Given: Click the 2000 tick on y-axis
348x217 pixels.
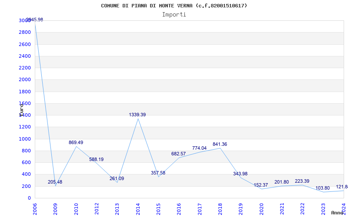Looking at the screenshot, I should 24,80.
